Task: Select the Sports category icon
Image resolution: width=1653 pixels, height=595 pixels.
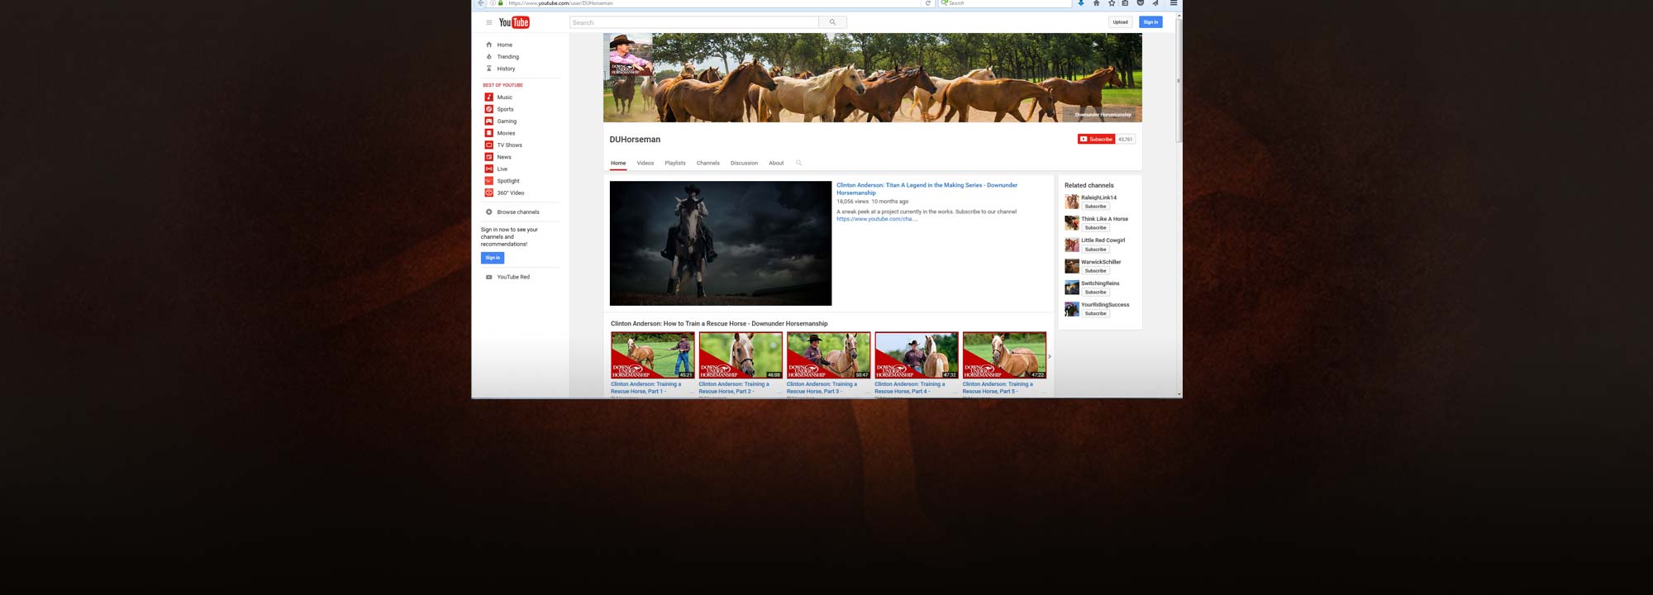Action: pyautogui.click(x=488, y=109)
